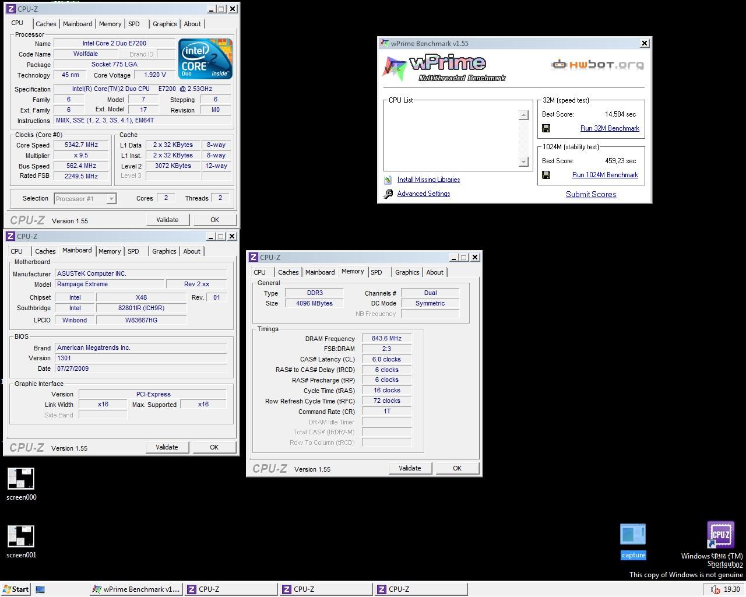The height and width of the screenshot is (597, 746).
Task: Click Submit Scores link
Action: (591, 195)
